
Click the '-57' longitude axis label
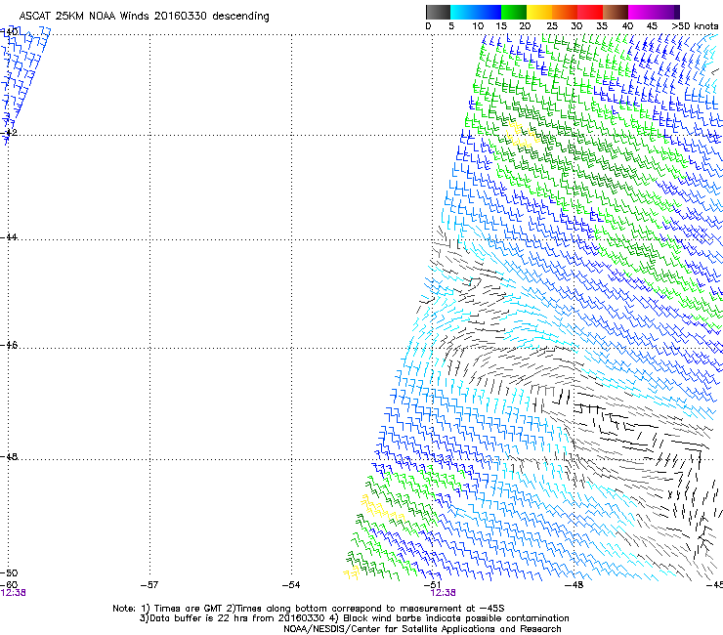(x=149, y=585)
